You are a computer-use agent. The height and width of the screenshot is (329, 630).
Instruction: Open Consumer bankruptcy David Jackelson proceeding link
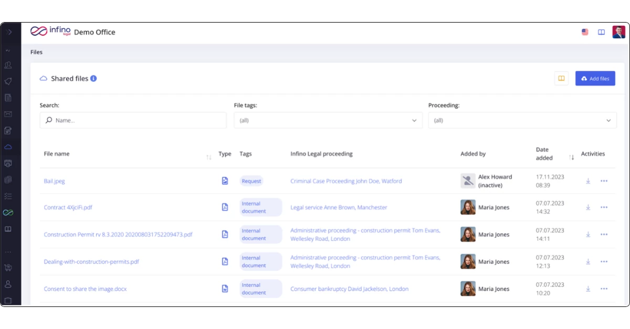coord(349,289)
